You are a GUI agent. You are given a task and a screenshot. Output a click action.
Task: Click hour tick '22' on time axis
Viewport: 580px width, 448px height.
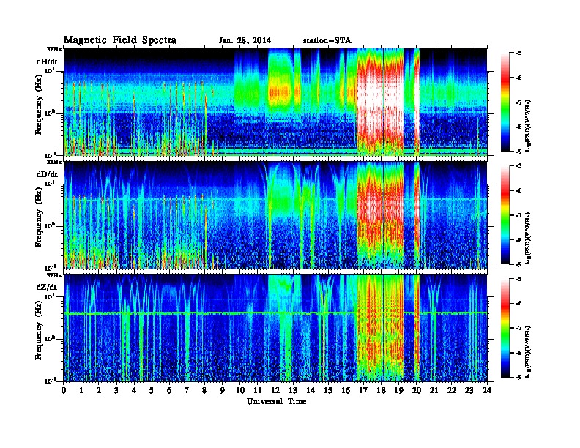[452, 391]
